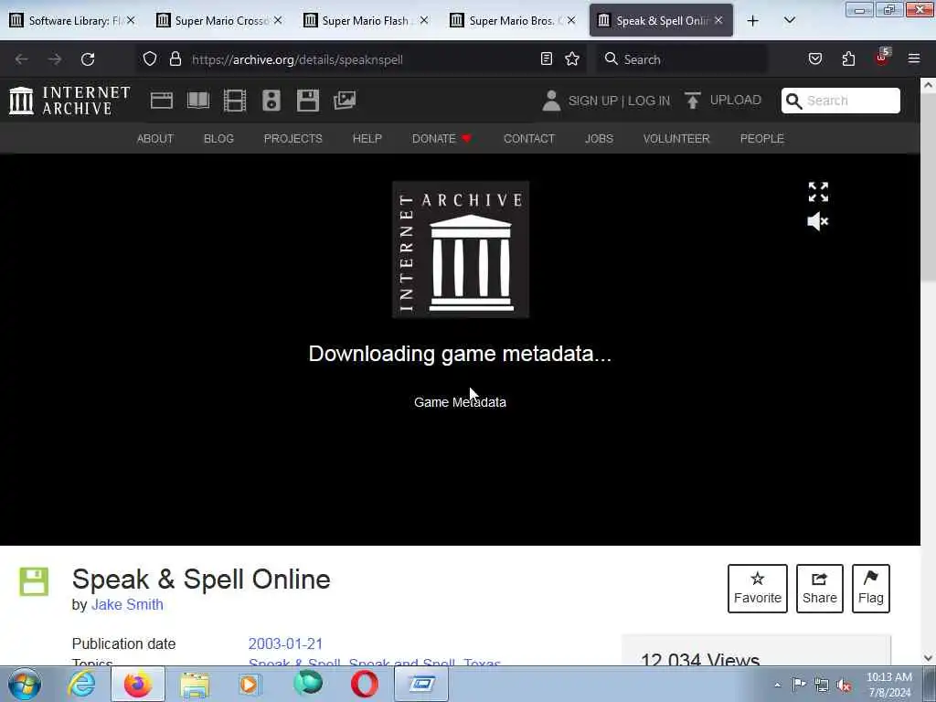Viewport: 936px width, 702px height.
Task: Open the DONATE menu link
Action: pos(441,139)
